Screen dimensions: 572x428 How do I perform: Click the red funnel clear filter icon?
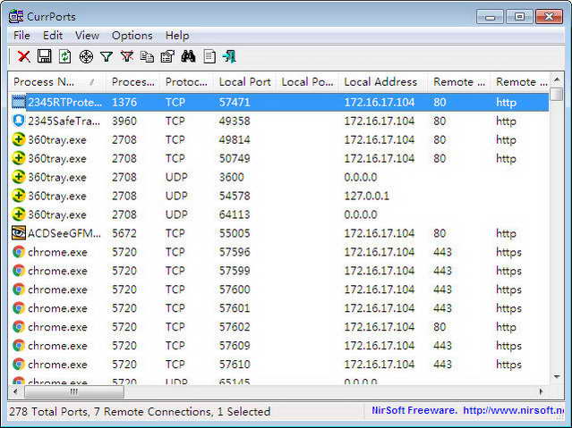coord(126,56)
